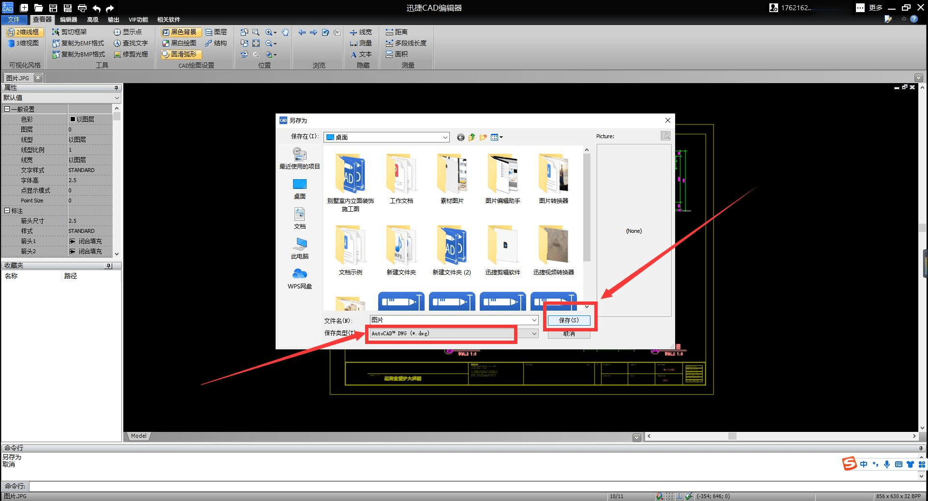Open the 文件名 combo dropdown arrow

point(534,320)
